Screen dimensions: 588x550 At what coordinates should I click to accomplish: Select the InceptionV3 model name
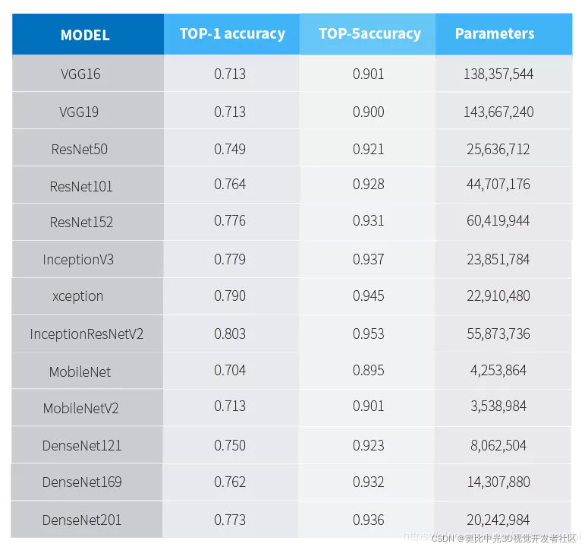pos(78,260)
